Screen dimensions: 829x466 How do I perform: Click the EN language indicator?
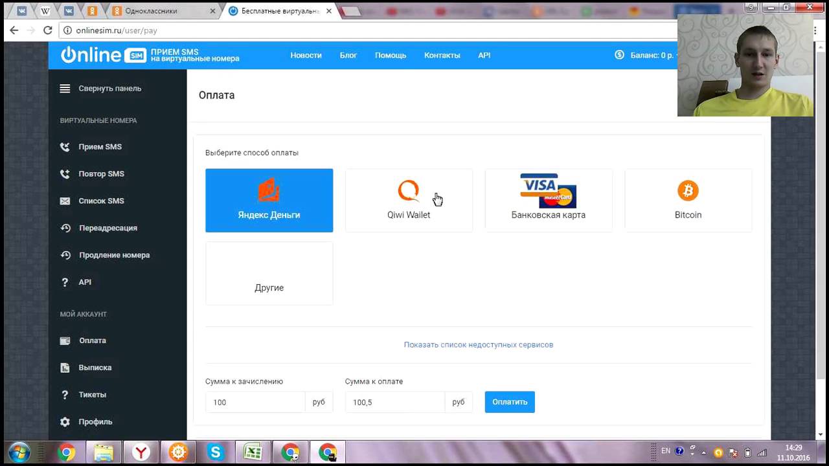point(666,451)
